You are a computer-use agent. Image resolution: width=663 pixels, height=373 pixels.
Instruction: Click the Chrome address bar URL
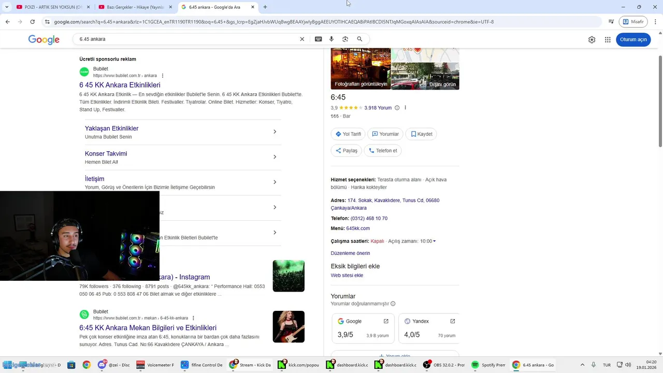pos(274,22)
